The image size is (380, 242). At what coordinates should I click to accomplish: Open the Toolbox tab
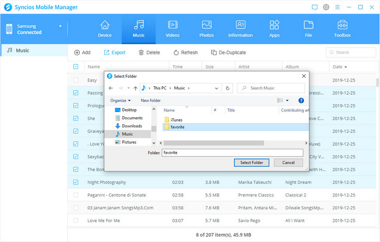click(342, 29)
